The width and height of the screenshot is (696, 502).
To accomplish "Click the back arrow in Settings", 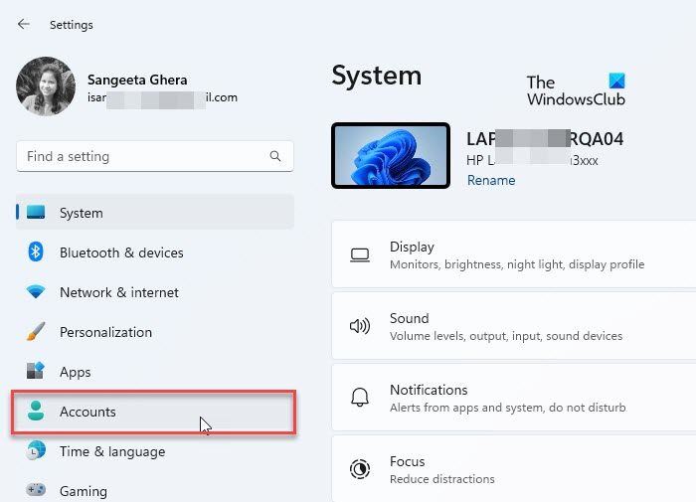I will (x=24, y=24).
